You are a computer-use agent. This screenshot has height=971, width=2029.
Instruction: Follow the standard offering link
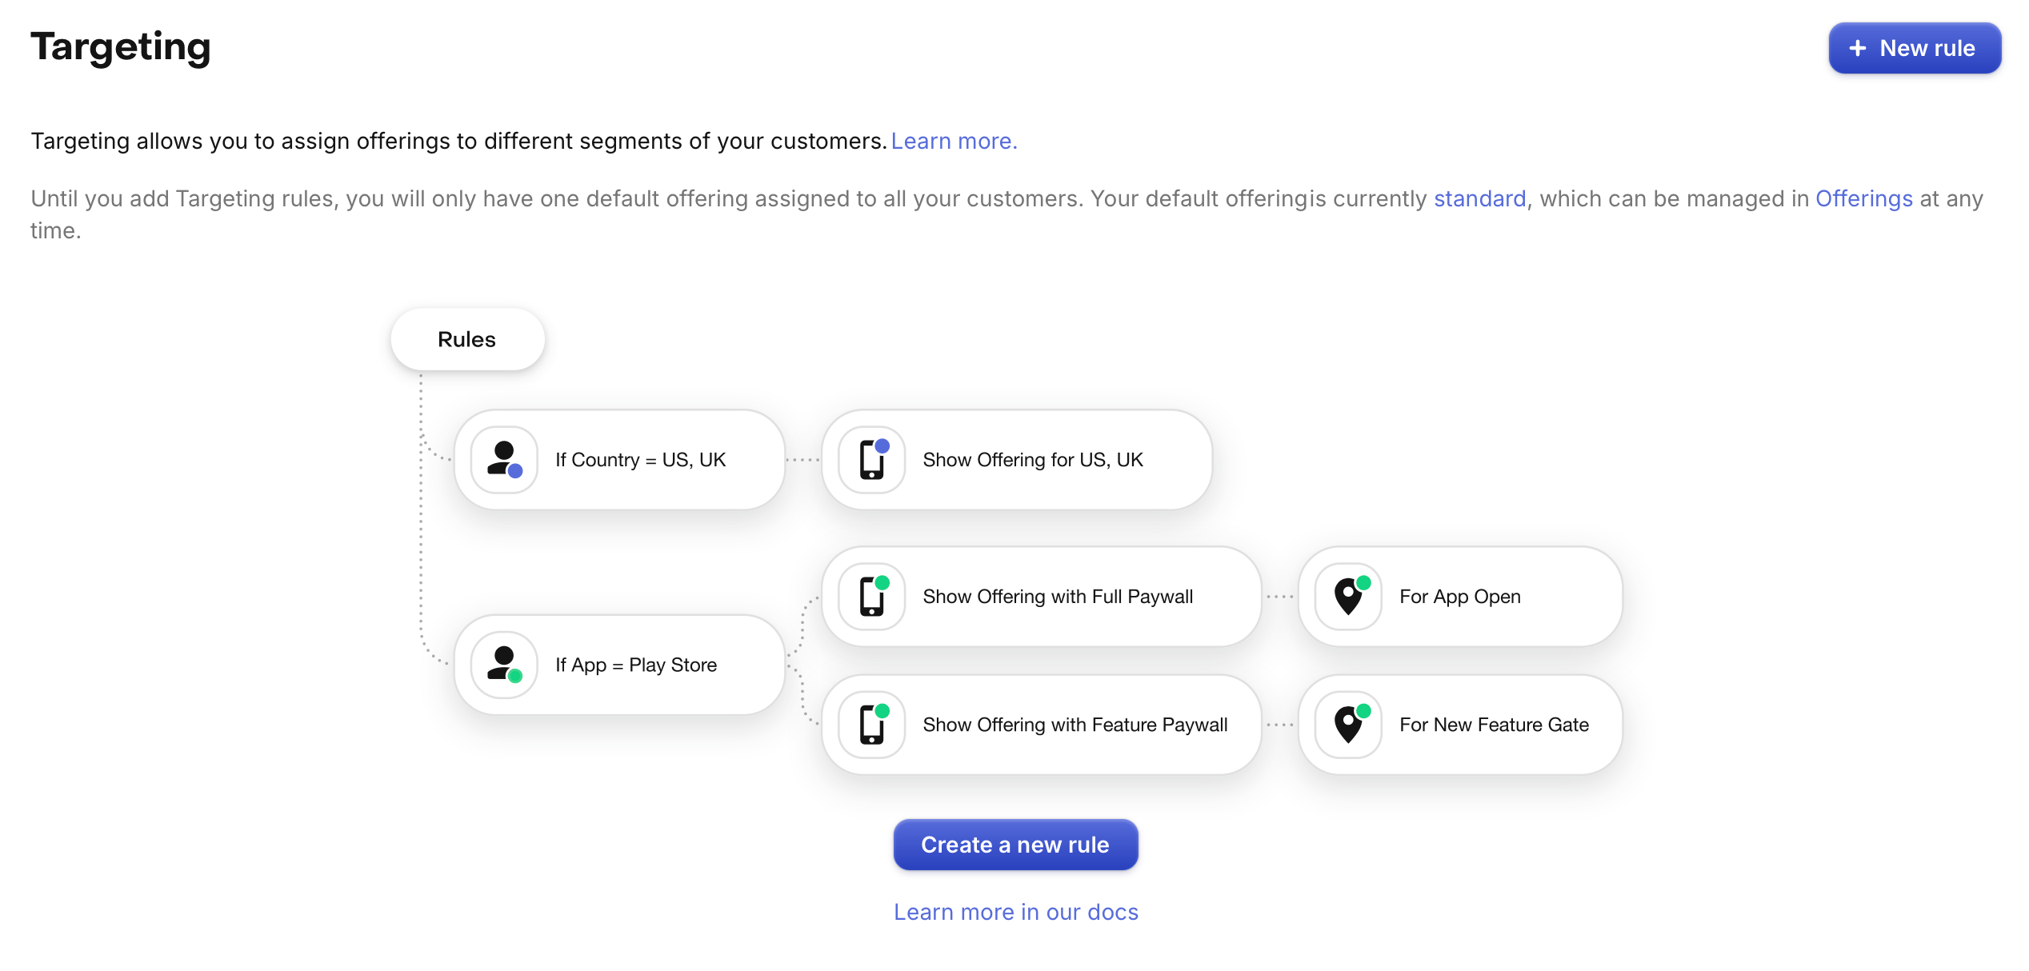pos(1479,199)
